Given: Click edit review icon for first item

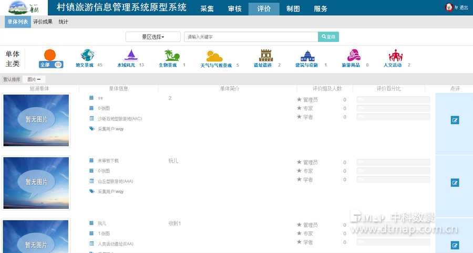Looking at the screenshot, I should point(455,120).
